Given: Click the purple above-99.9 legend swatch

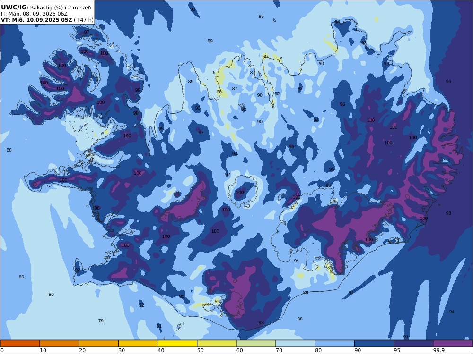Looking at the screenshot, I should point(453,344).
